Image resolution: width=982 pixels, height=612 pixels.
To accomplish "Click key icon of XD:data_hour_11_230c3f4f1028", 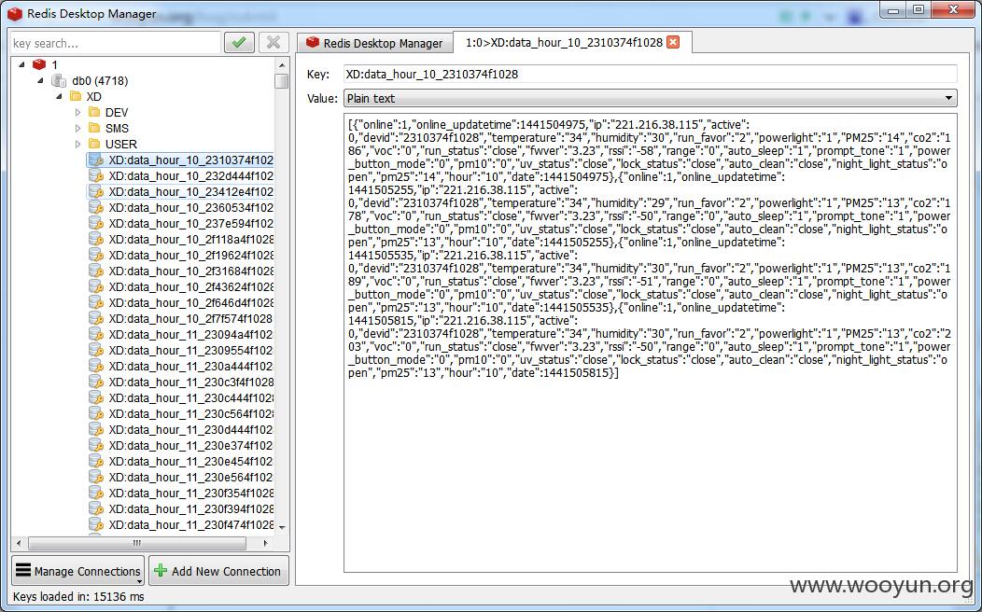I will click(96, 382).
